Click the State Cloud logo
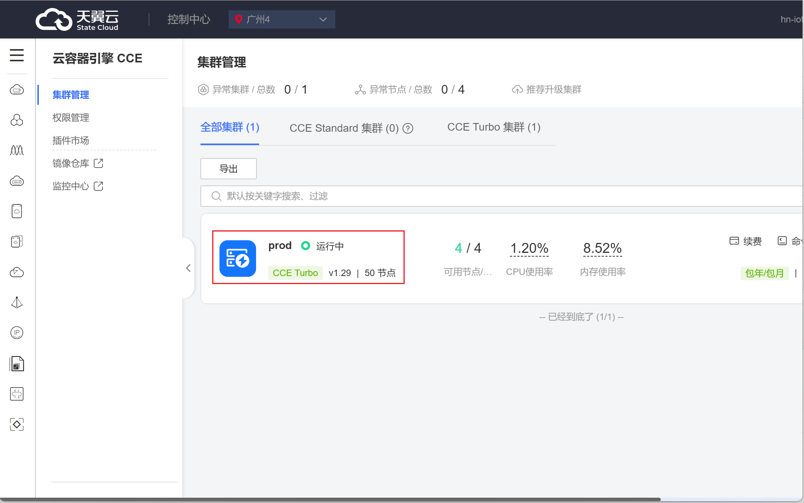The width and height of the screenshot is (804, 503). point(77,19)
